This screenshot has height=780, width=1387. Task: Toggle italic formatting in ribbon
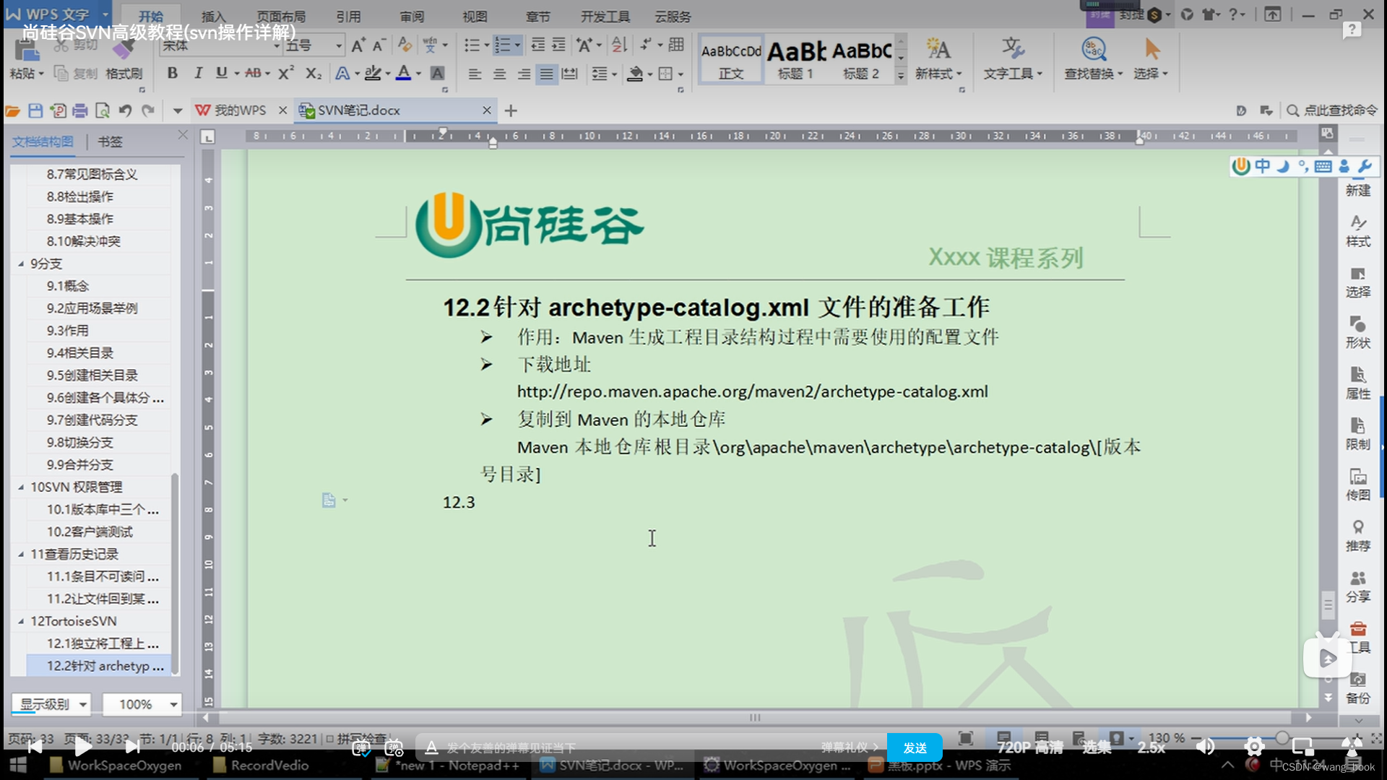tap(197, 73)
